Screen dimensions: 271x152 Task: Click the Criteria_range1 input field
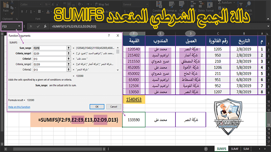50,53
